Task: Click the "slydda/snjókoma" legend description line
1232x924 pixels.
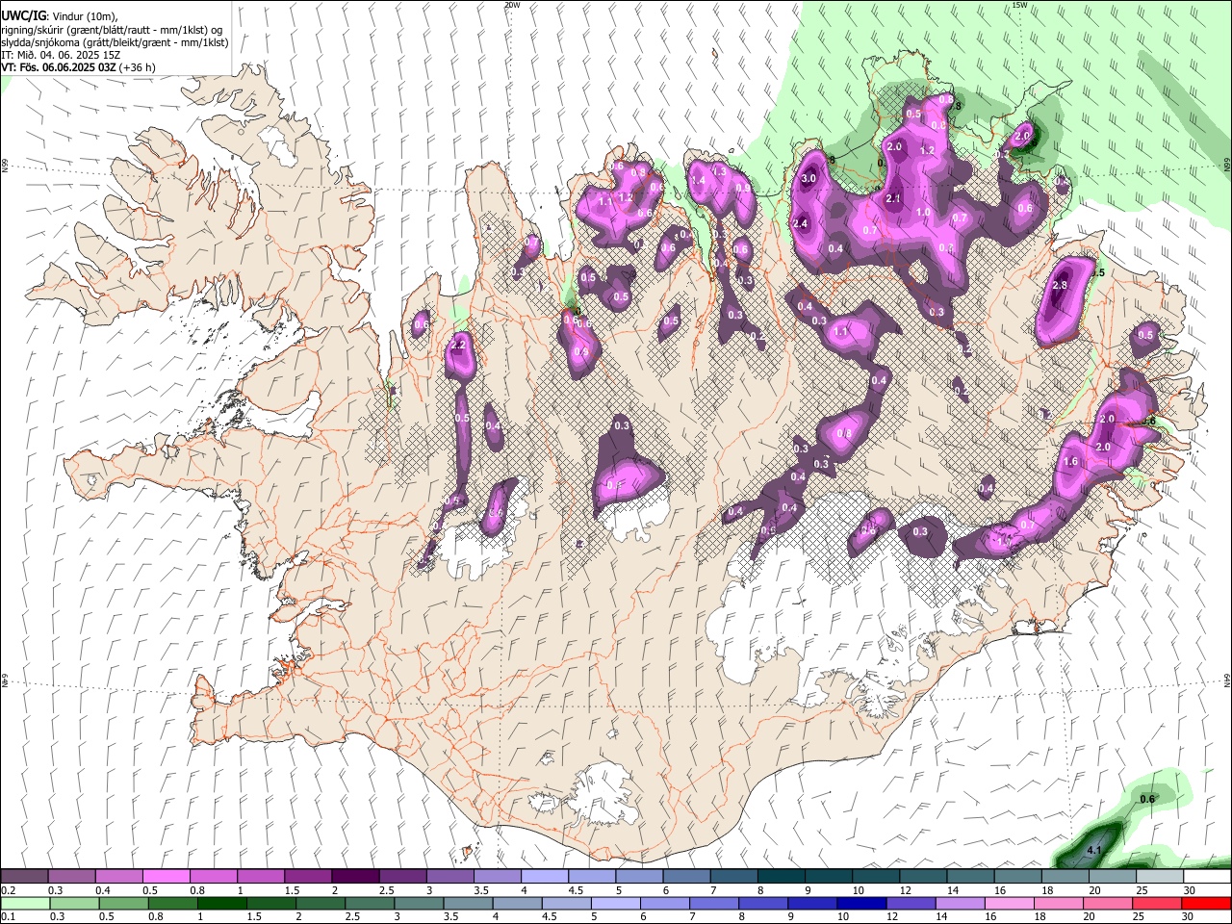Action: coord(115,42)
